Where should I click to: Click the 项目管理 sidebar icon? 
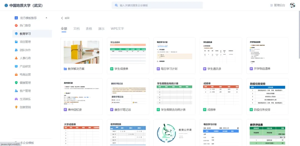(16, 42)
